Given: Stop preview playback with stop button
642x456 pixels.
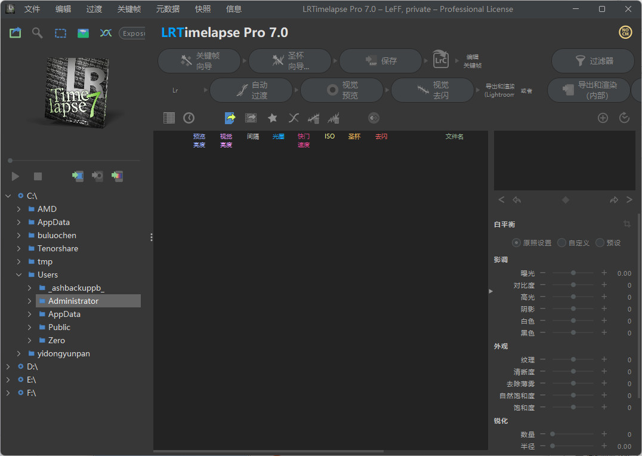Looking at the screenshot, I should click(38, 176).
